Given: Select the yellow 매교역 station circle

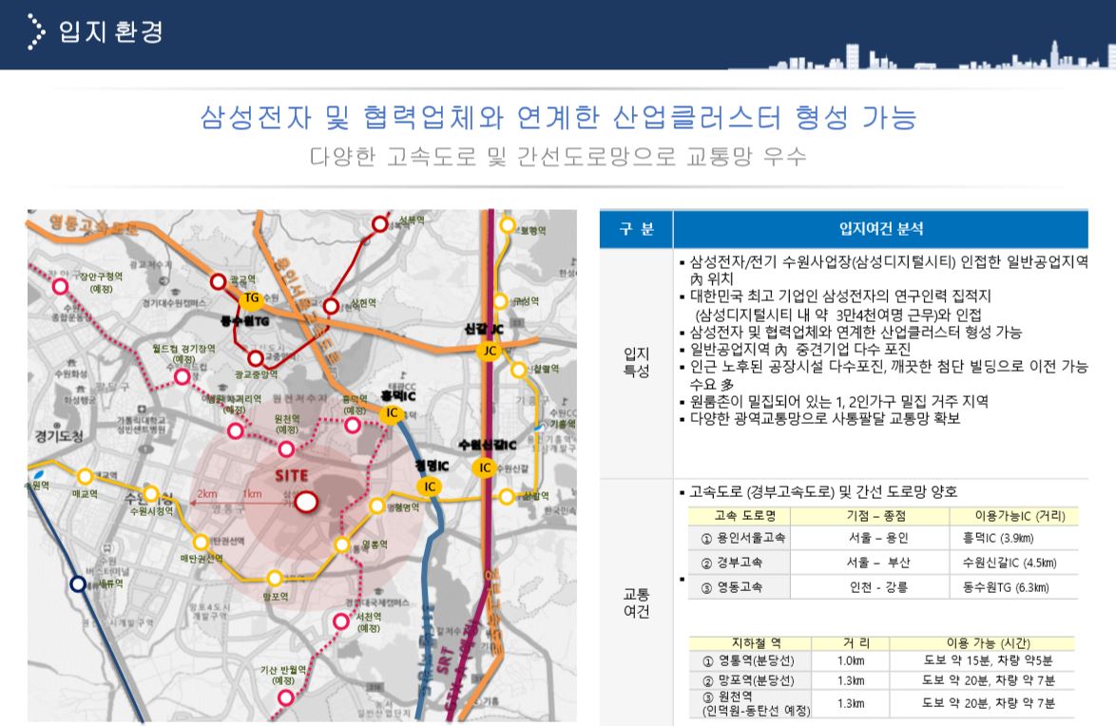Looking at the screenshot, I should coord(85,476).
